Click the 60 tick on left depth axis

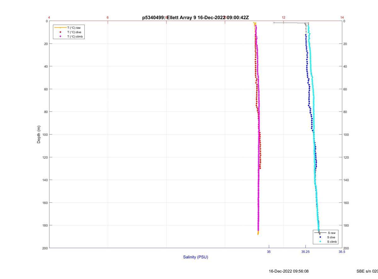click(x=46, y=89)
